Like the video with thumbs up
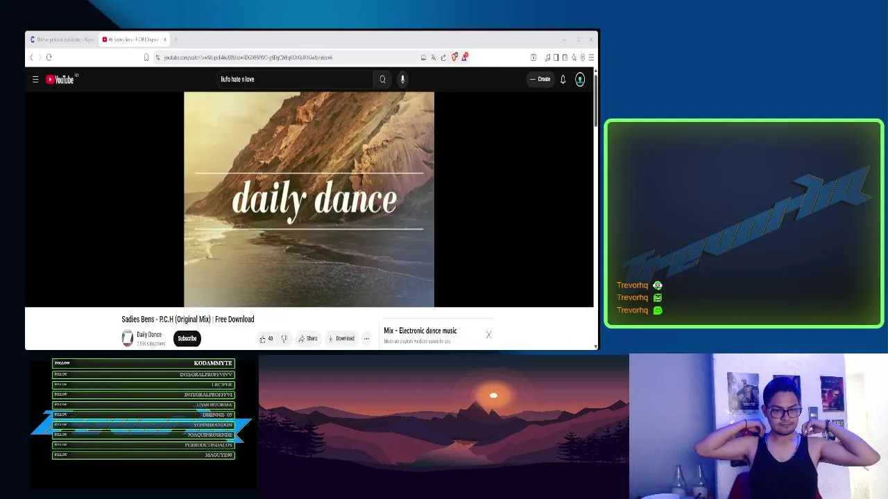The image size is (888, 499). tap(266, 339)
